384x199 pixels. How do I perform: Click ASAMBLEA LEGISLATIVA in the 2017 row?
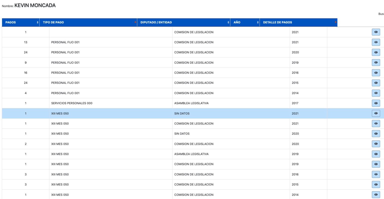click(191, 103)
